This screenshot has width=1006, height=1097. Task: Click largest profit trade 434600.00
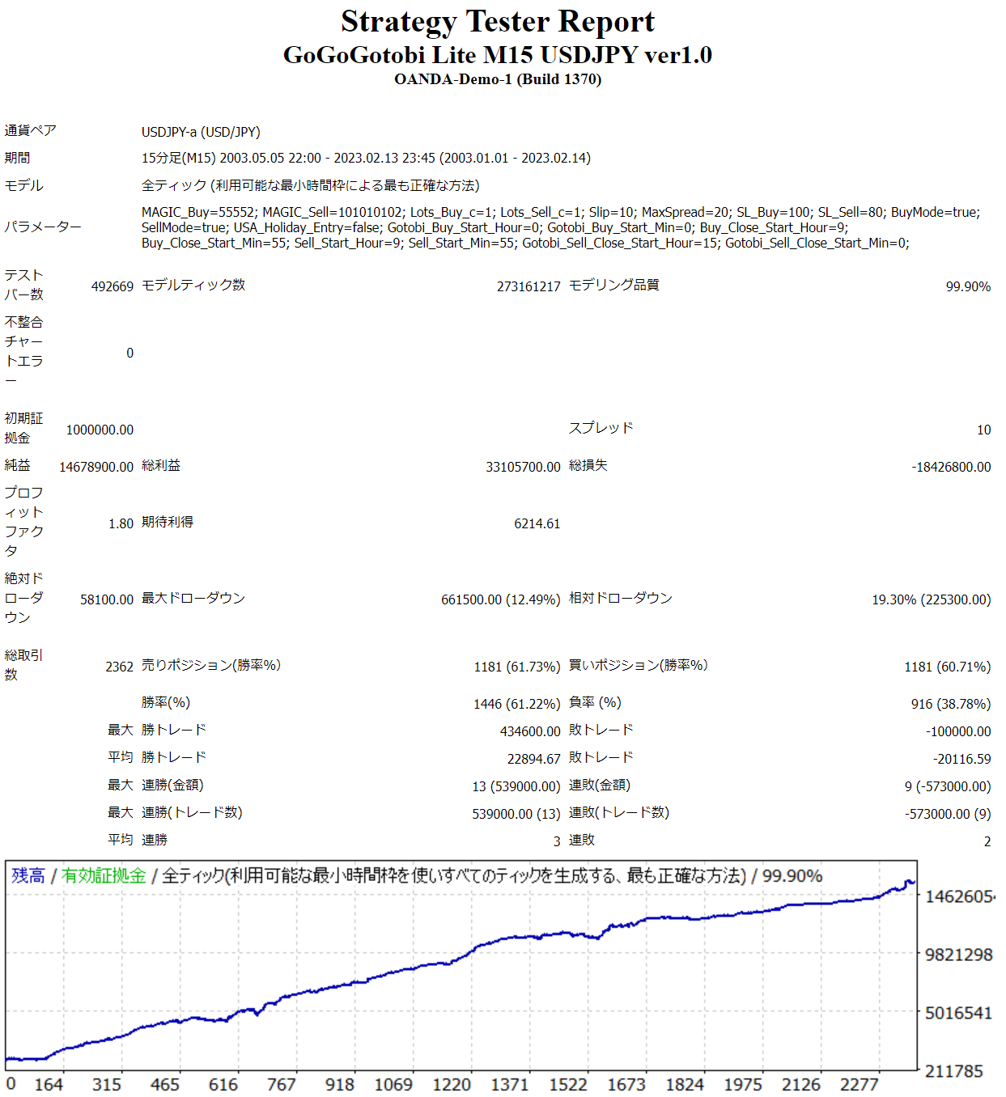coord(530,731)
